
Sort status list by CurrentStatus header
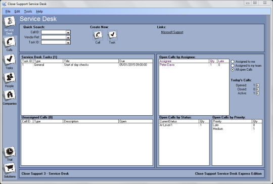coord(179,121)
